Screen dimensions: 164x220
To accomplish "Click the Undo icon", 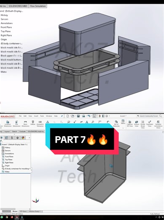I will pyautogui.click(x=89, y=116).
